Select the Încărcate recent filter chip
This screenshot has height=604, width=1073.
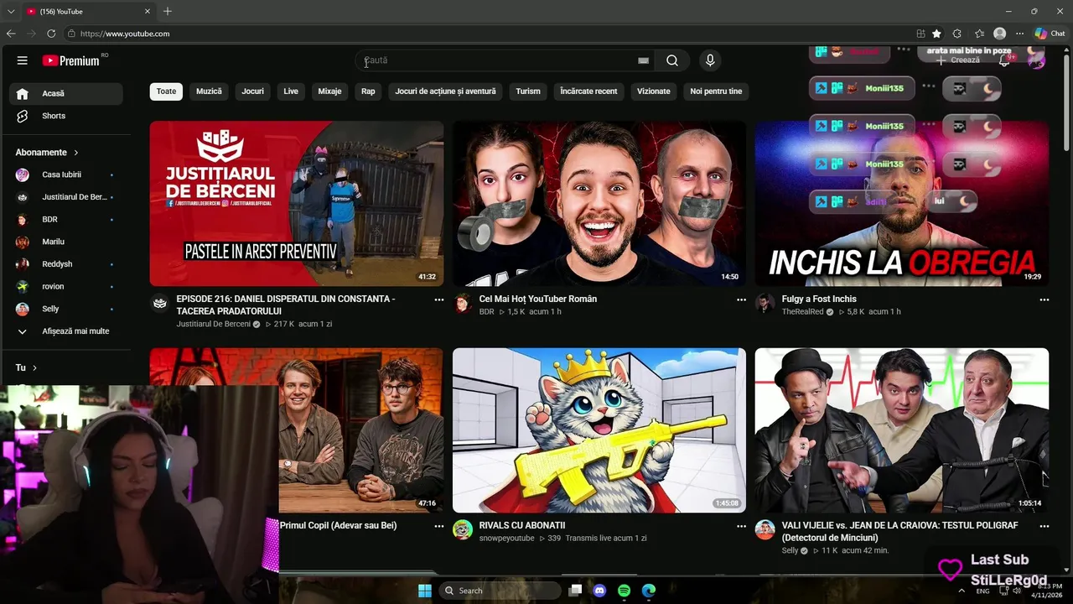click(x=588, y=91)
